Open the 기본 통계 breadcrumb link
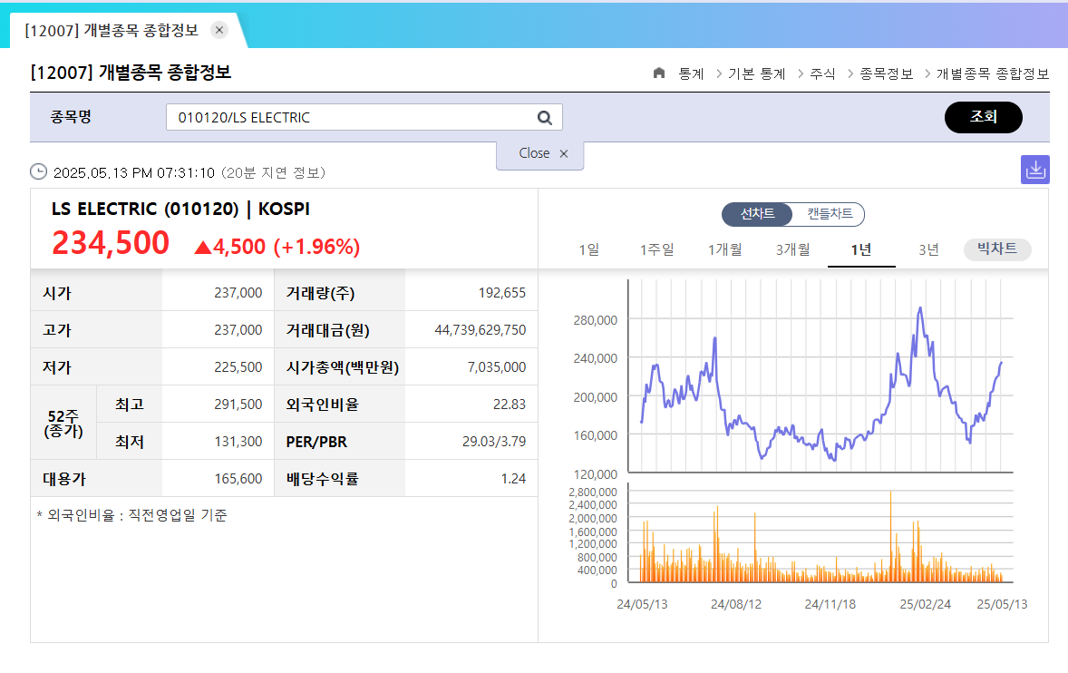Screen dimensions: 1068x673 point(755,73)
